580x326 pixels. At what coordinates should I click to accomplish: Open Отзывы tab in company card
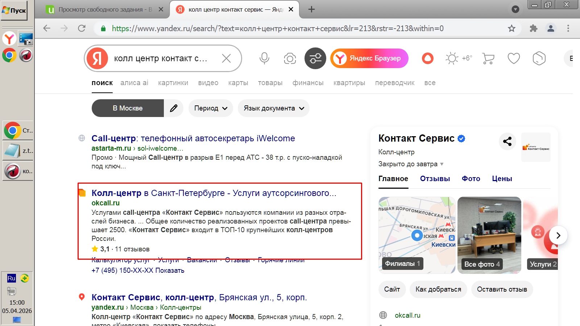(x=435, y=179)
